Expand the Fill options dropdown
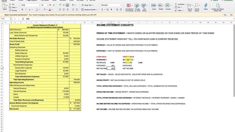The width and height of the screenshot is (235, 132). 181,7
